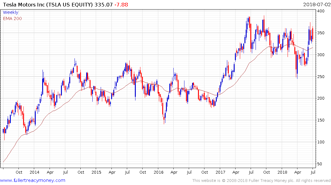This screenshot has height=185, width=331.
Task: Click the 2016 year axis label
Action: 159,172
